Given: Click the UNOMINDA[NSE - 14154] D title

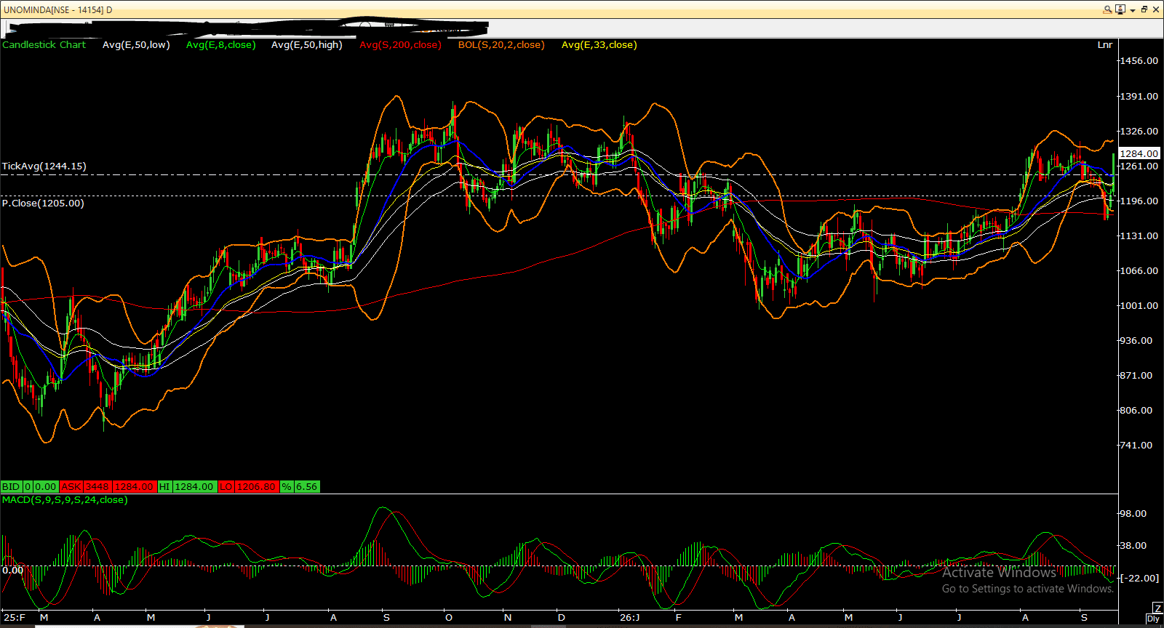Looking at the screenshot, I should tap(58, 10).
